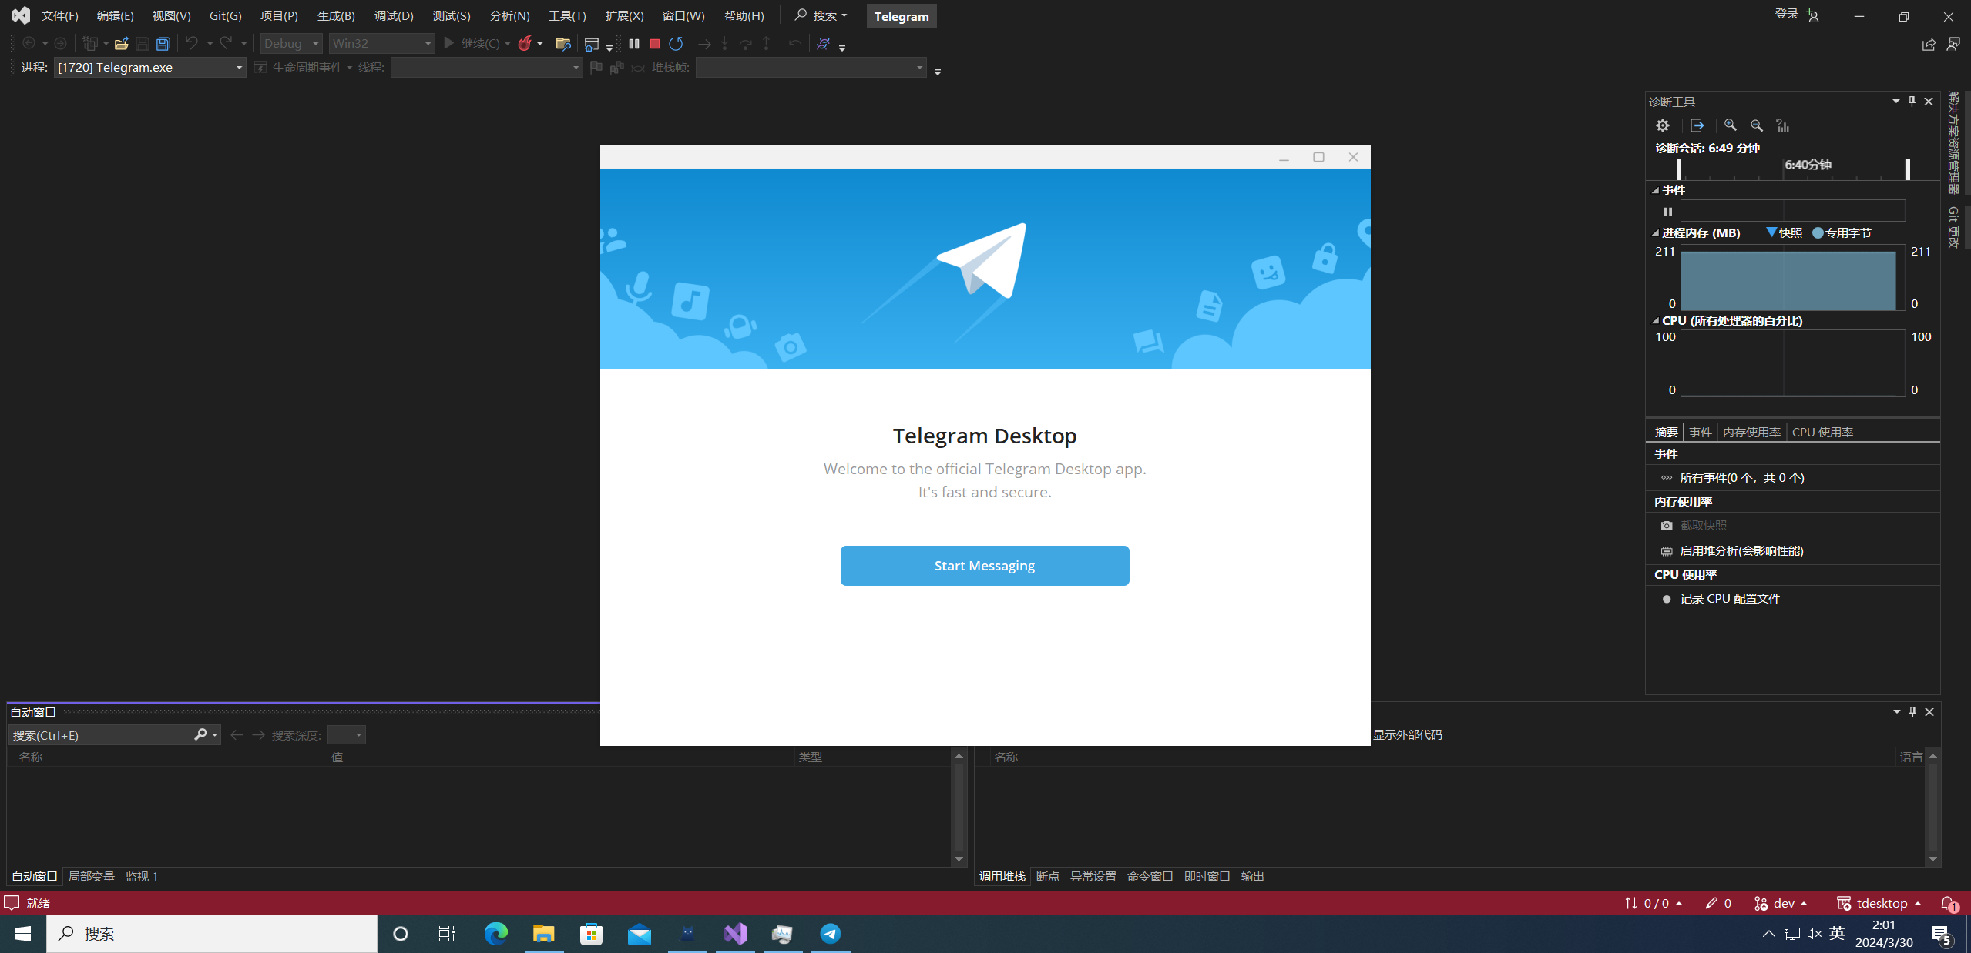
Task: Restart the debug session icon
Action: 676,44
